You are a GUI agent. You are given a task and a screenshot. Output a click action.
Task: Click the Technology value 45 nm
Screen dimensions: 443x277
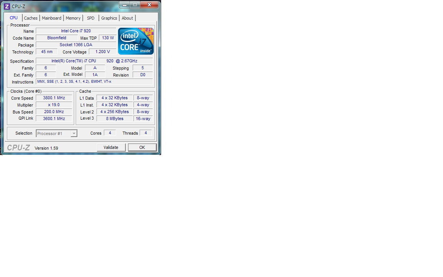pyautogui.click(x=47, y=52)
